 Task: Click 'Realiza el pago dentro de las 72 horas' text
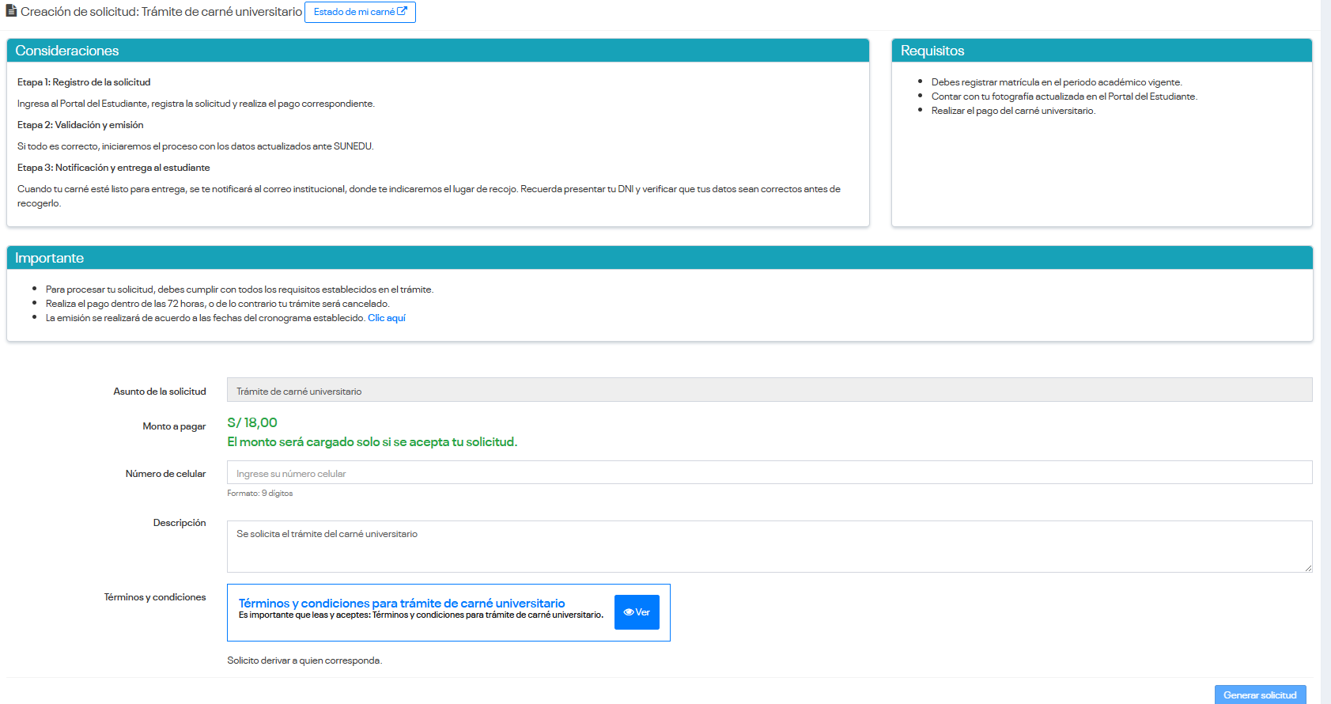click(217, 304)
